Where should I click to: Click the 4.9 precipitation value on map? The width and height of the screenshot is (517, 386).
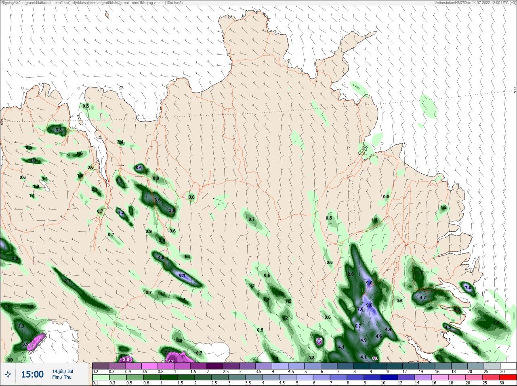click(x=363, y=340)
